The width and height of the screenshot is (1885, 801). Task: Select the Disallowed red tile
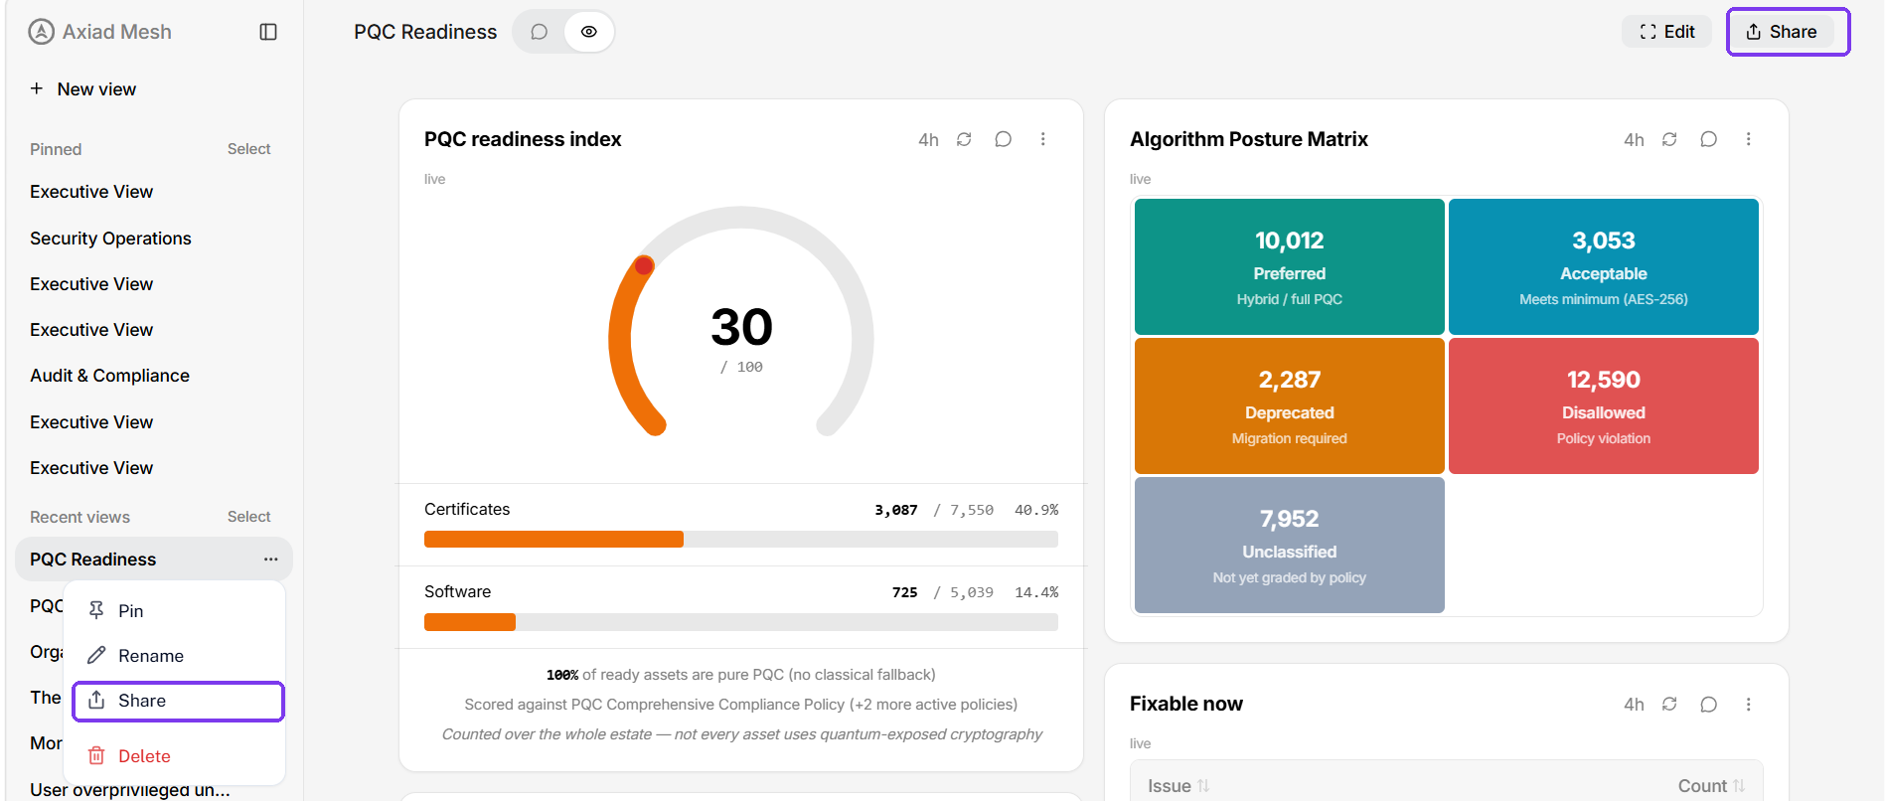click(1604, 405)
